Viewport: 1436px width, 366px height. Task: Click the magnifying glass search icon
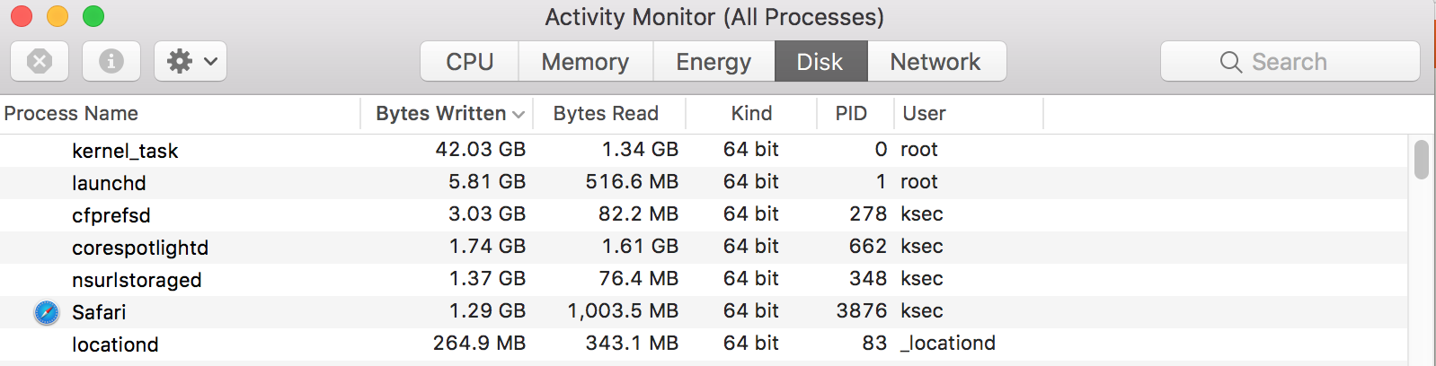click(1230, 62)
